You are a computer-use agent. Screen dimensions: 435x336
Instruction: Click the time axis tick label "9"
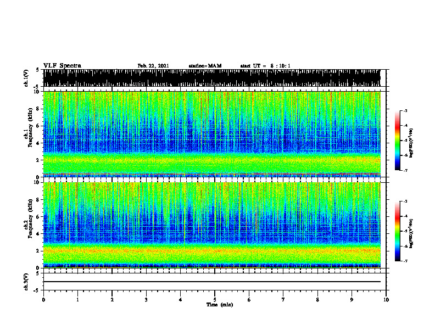(x=352, y=300)
